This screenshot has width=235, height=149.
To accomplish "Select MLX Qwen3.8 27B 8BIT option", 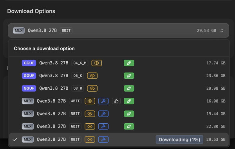I will [119, 140].
